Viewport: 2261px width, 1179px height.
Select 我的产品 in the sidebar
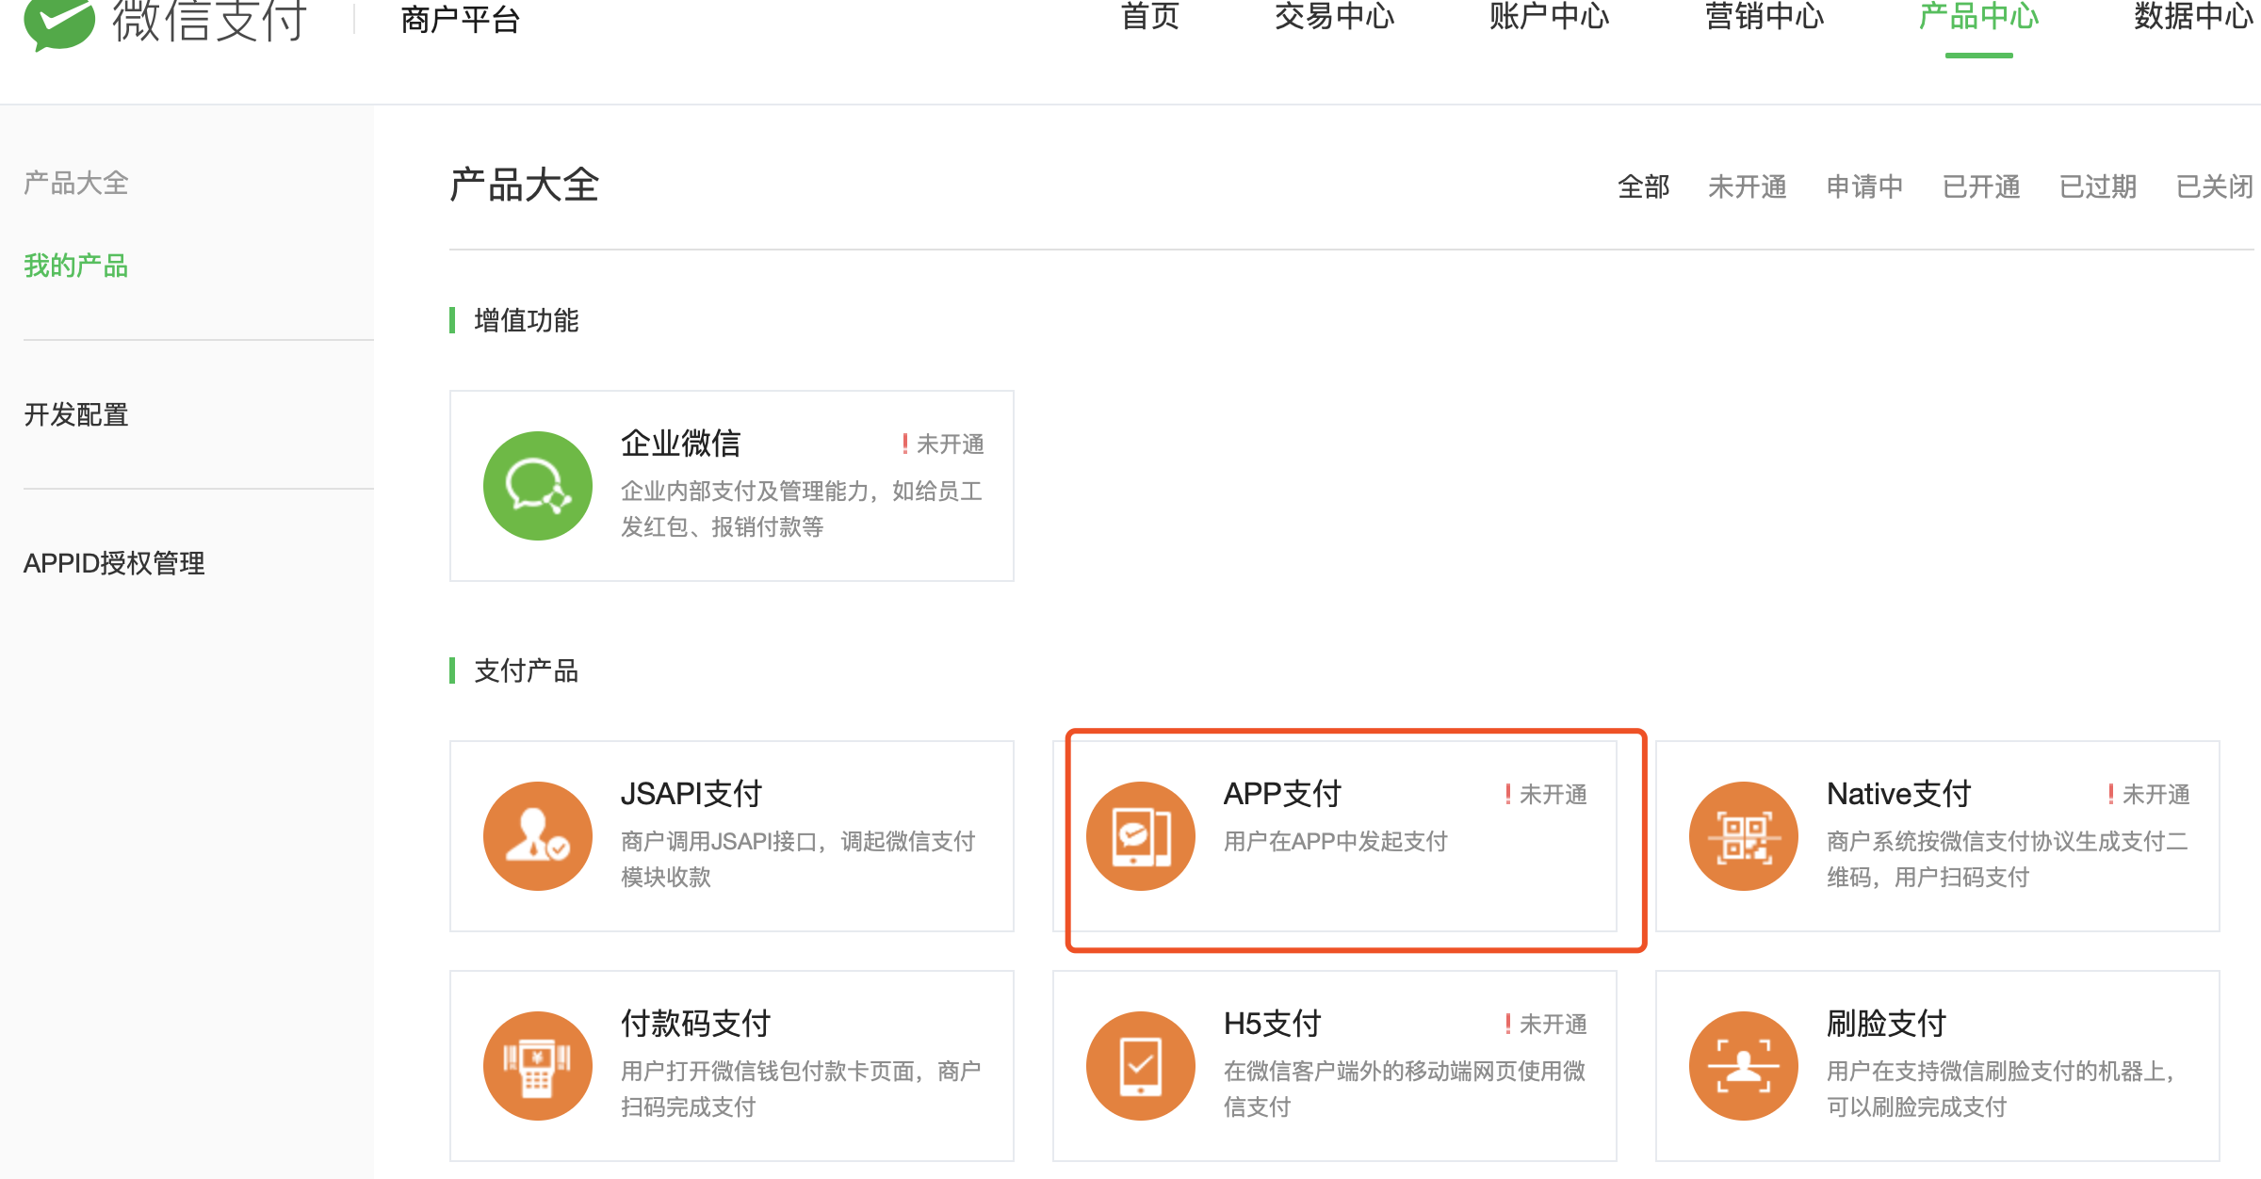(75, 266)
